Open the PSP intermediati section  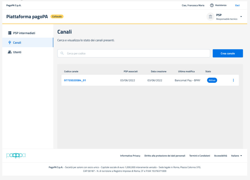(x=24, y=33)
